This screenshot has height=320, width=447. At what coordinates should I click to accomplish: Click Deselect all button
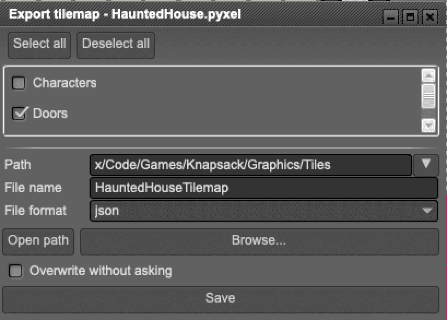pos(116,44)
